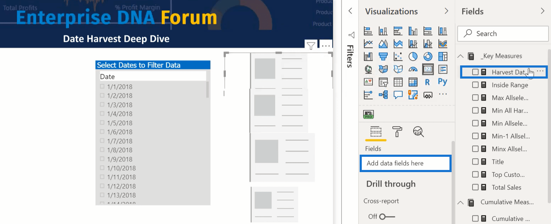Screen dimensions: 551x224
Task: Tick the 1/1/2018 date slicer checkbox
Action: coord(102,86)
